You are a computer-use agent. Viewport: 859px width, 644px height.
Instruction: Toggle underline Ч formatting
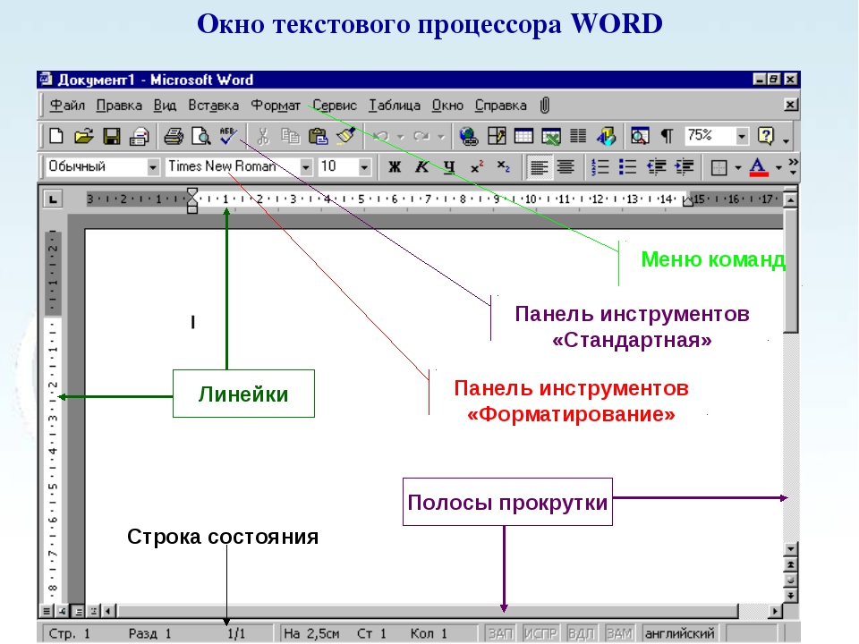coord(449,166)
